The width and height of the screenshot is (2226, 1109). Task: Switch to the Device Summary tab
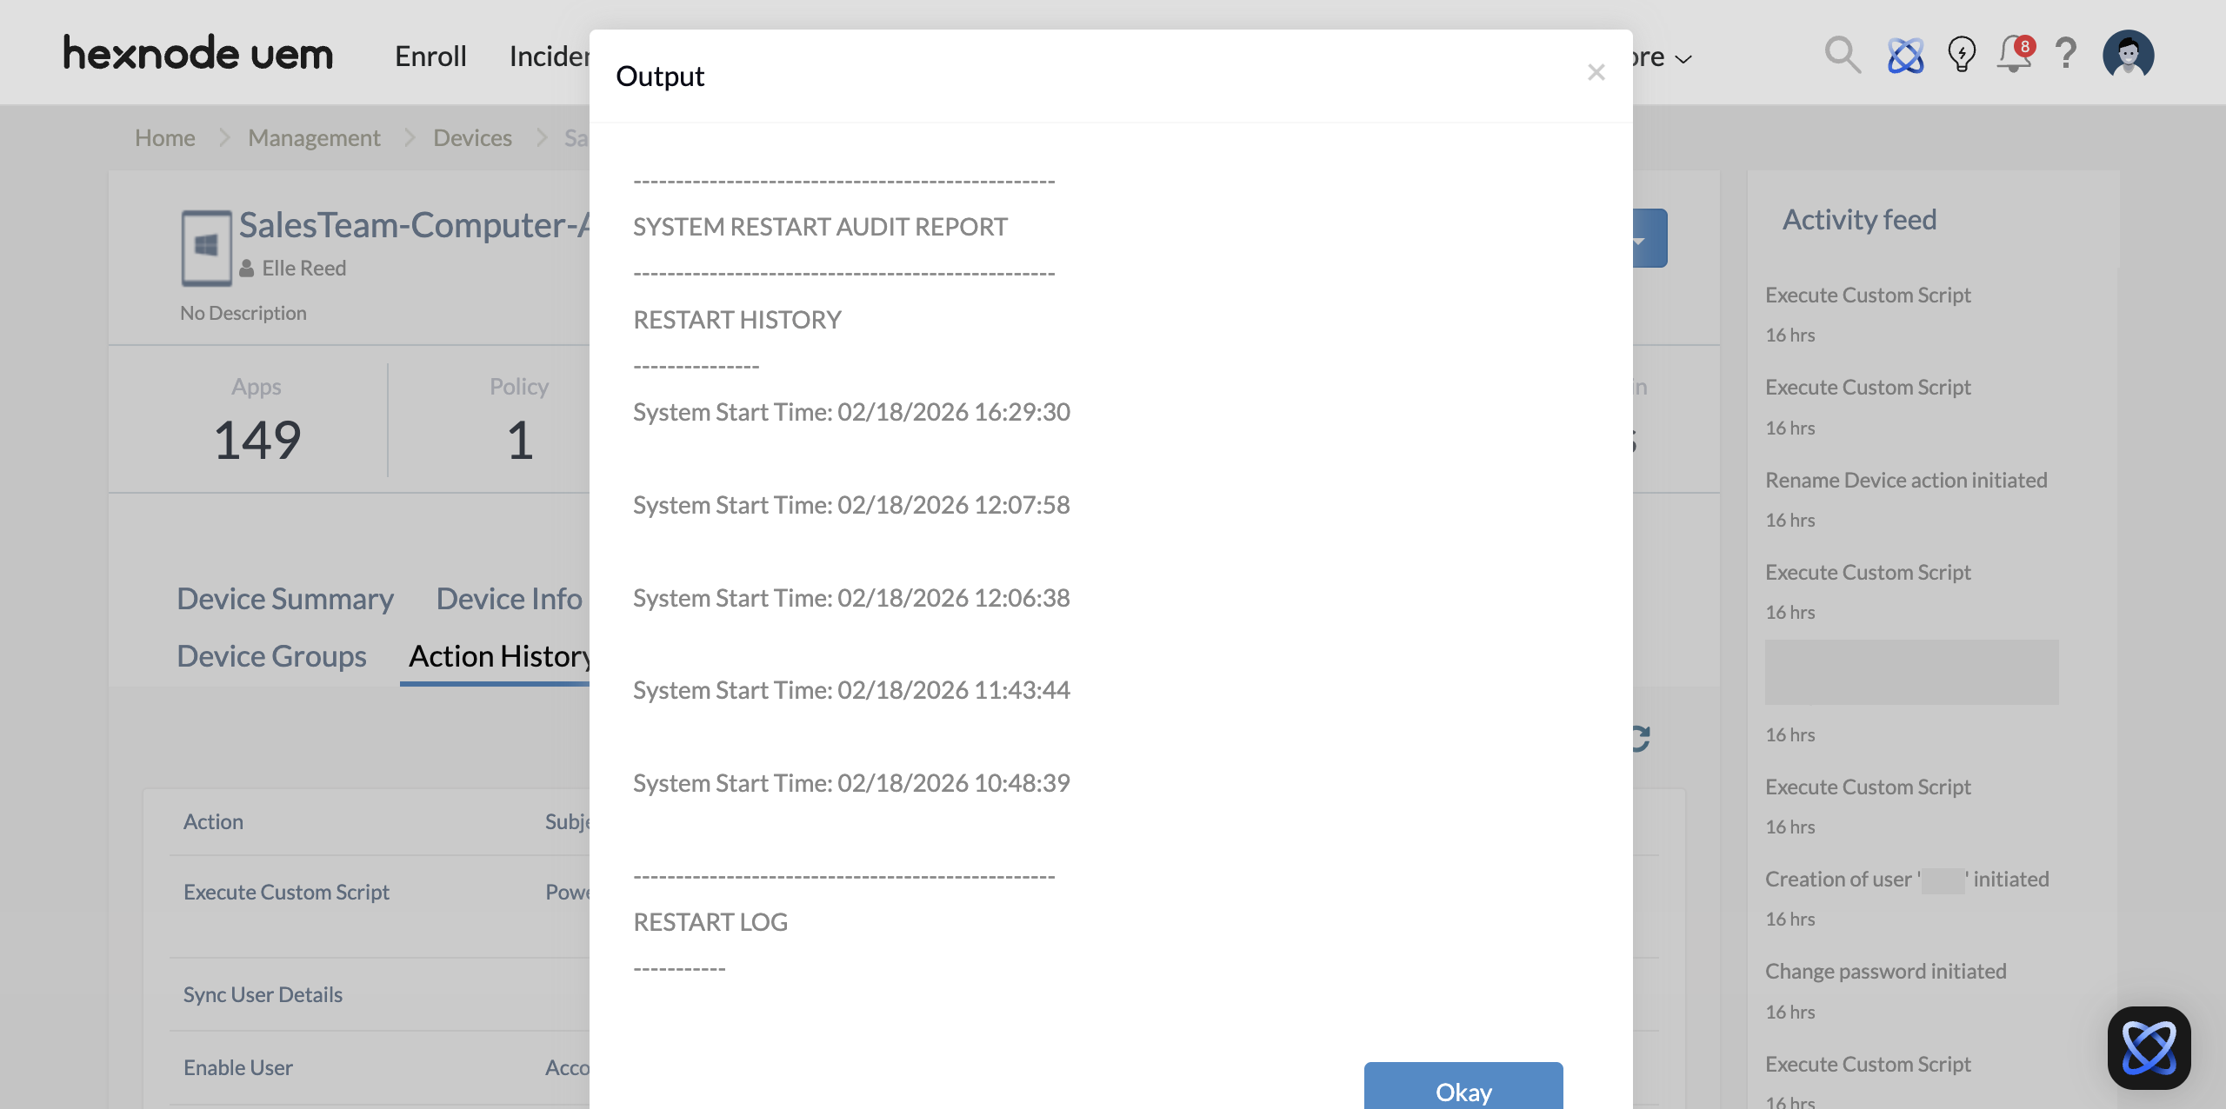pos(285,599)
